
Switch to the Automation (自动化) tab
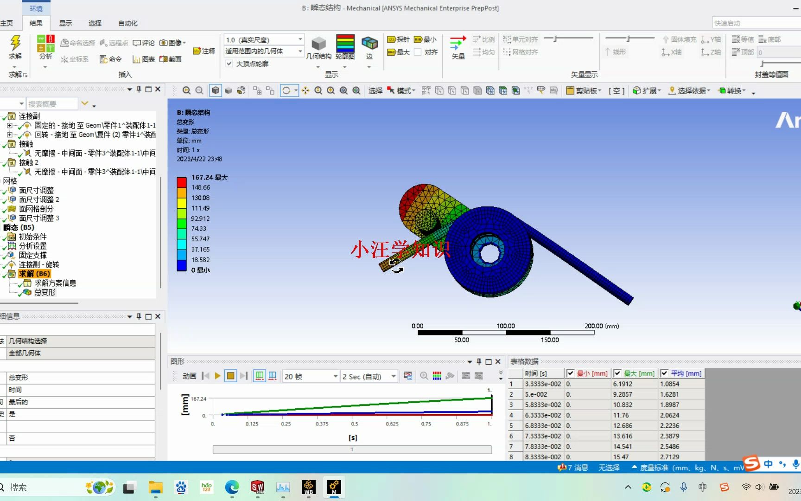pyautogui.click(x=128, y=23)
